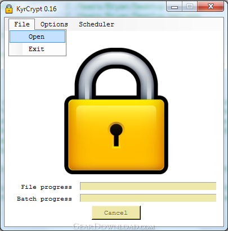Click the small padlock icon in title bar
This screenshot has width=228, height=231.
pos(9,9)
